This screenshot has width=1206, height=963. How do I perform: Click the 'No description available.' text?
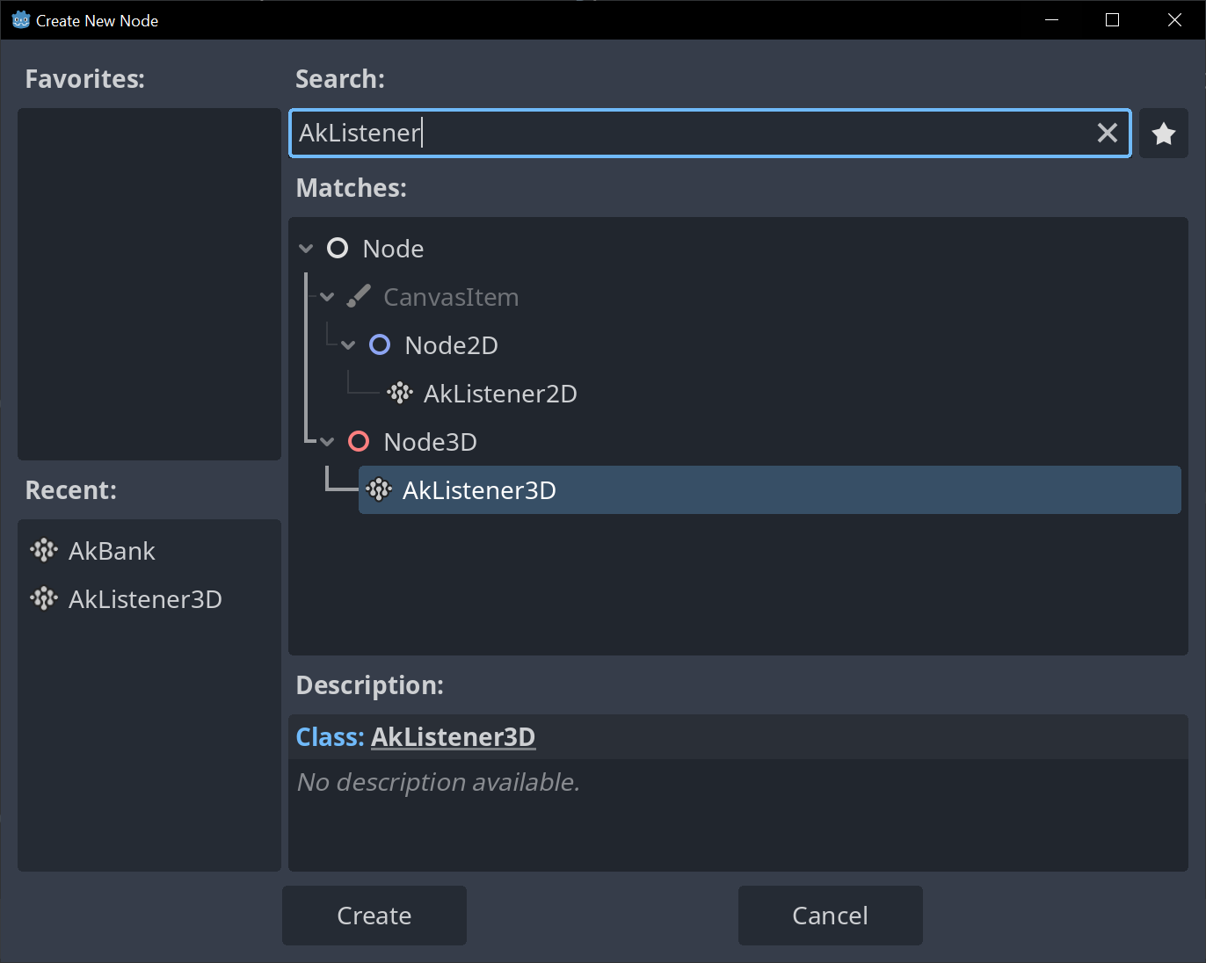[x=439, y=782]
